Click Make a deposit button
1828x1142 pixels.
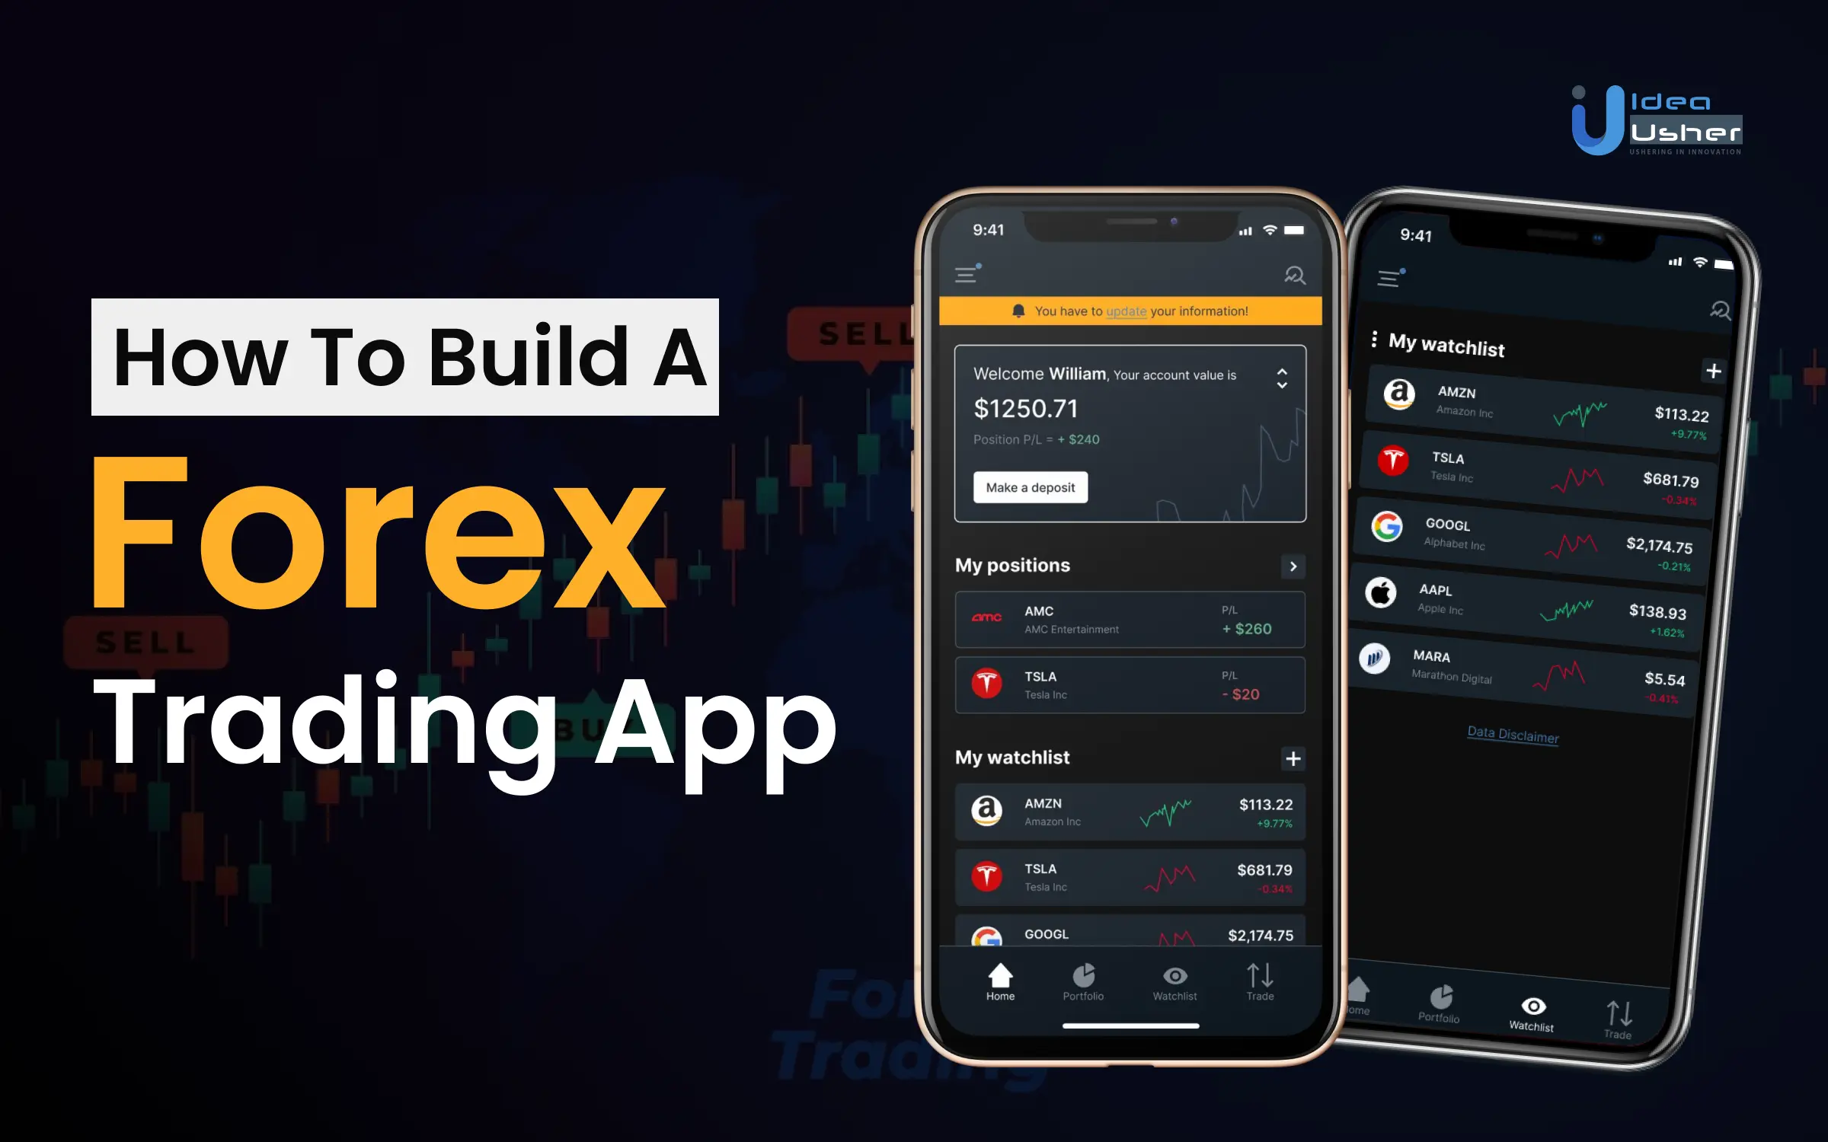[x=1032, y=486]
